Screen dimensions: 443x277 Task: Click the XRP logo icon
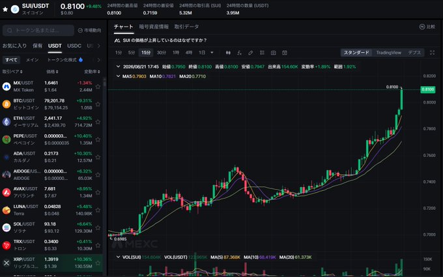(7, 263)
